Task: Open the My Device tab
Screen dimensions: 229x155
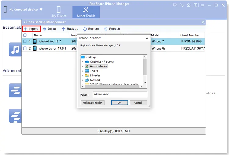Action: [x=59, y=12]
